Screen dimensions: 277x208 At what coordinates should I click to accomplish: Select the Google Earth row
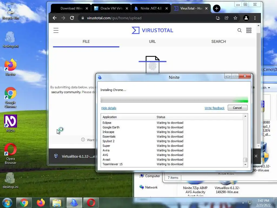(172, 127)
